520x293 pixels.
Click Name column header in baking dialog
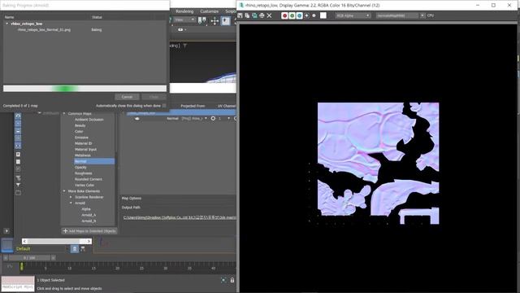(x=9, y=17)
